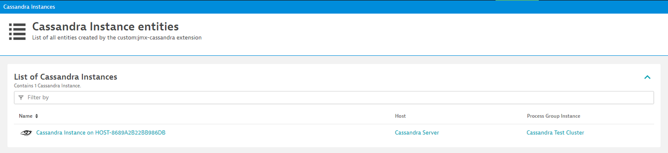Click the custom:jmx-cassandra extension description text

(x=117, y=37)
